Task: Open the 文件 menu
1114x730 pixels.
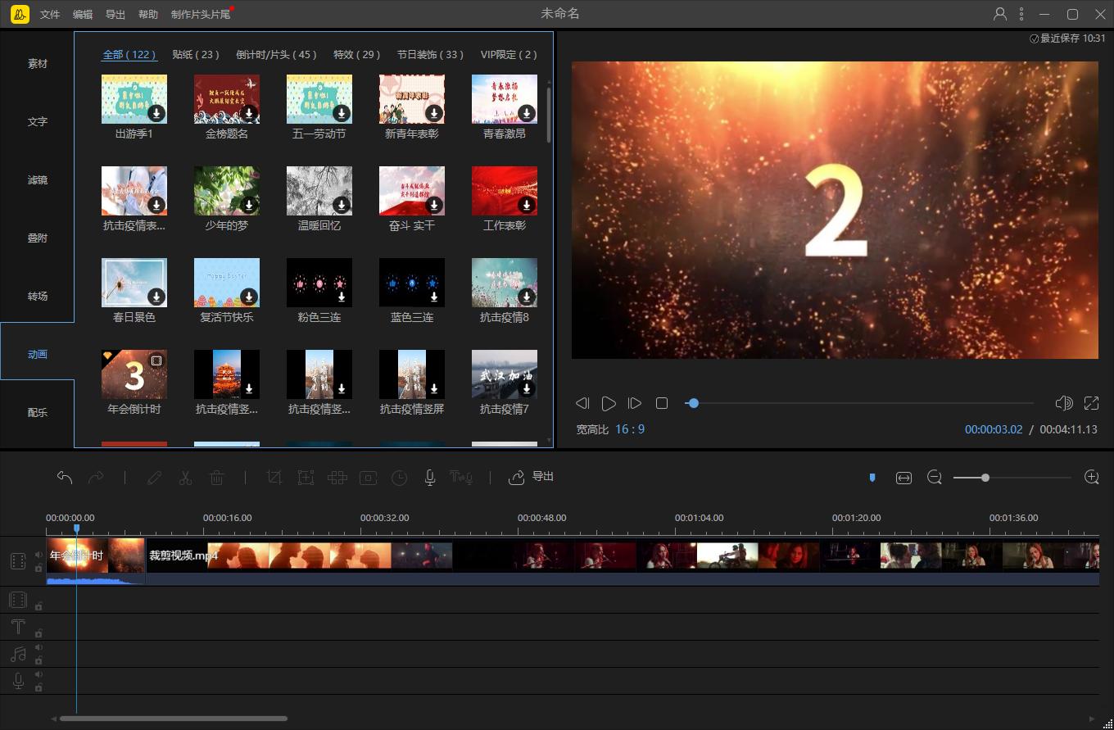Action: pyautogui.click(x=50, y=15)
